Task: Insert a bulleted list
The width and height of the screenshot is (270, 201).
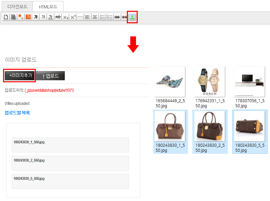Action: coord(103,17)
